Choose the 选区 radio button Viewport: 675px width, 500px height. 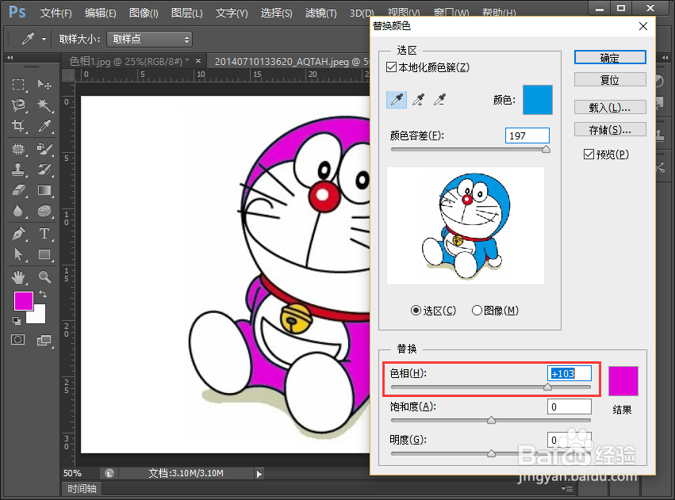tap(416, 310)
